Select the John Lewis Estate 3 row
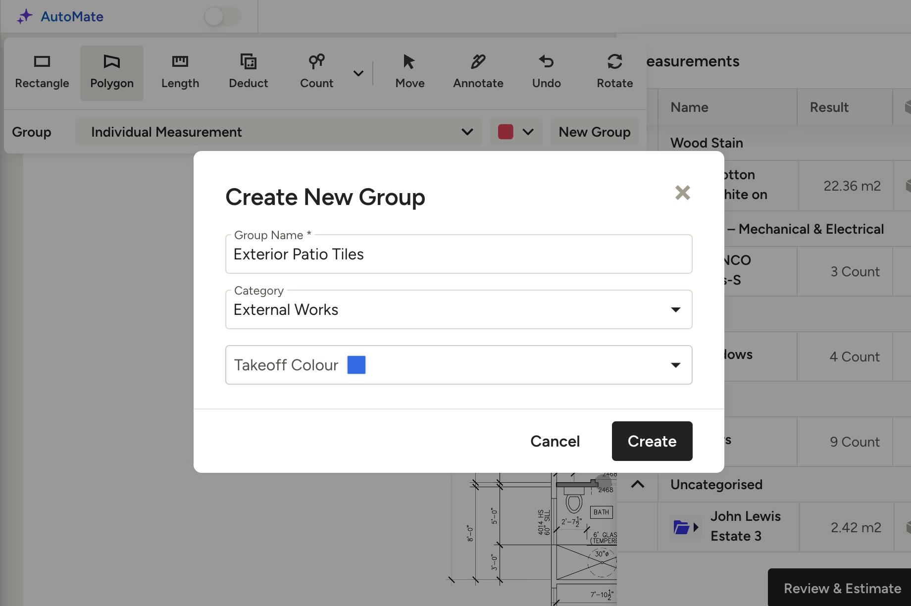 point(764,527)
